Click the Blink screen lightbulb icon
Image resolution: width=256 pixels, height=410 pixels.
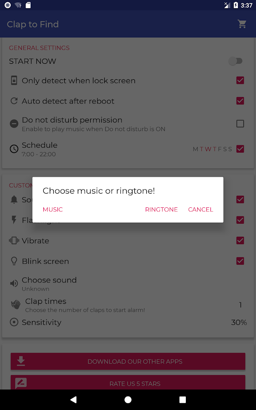pyautogui.click(x=14, y=261)
